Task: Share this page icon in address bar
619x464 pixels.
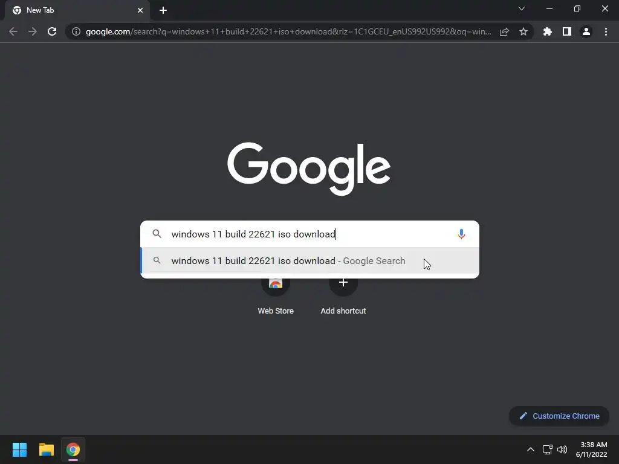Action: [x=504, y=31]
